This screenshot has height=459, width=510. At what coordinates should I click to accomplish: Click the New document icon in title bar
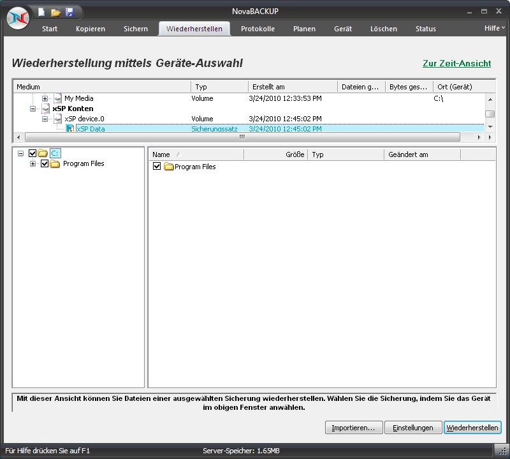coord(41,12)
